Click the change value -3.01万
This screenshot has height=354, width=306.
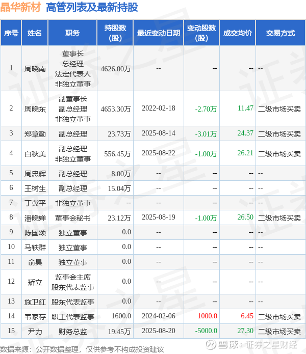(x=206, y=134)
